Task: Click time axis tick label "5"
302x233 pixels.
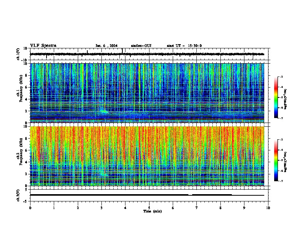Action: tap(149, 208)
